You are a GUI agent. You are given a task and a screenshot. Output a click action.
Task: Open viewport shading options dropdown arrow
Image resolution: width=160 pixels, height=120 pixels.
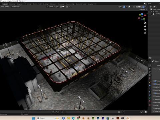pyautogui.click(x=146, y=7)
